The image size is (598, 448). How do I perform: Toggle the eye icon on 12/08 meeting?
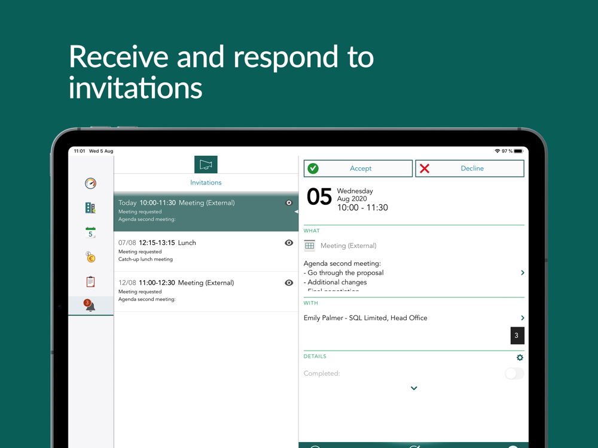point(289,283)
